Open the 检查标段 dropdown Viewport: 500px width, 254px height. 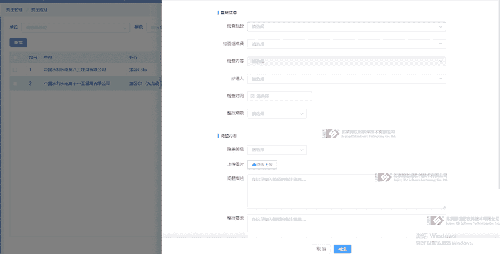pyautogui.click(x=347, y=26)
